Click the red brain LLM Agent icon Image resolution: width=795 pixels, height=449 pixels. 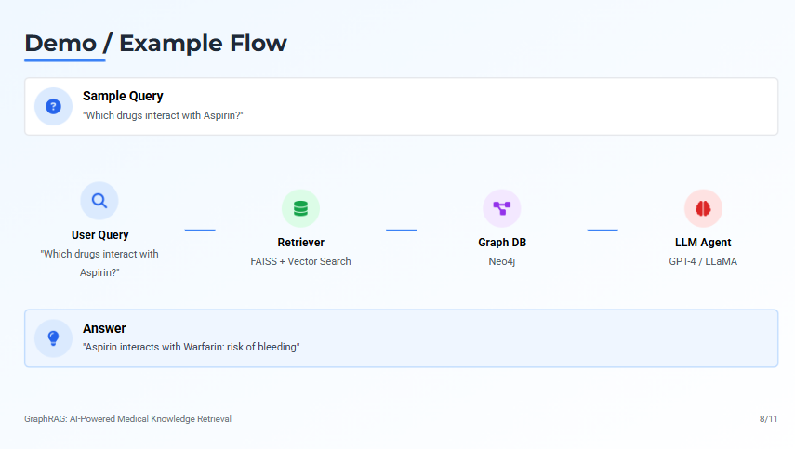click(x=703, y=208)
